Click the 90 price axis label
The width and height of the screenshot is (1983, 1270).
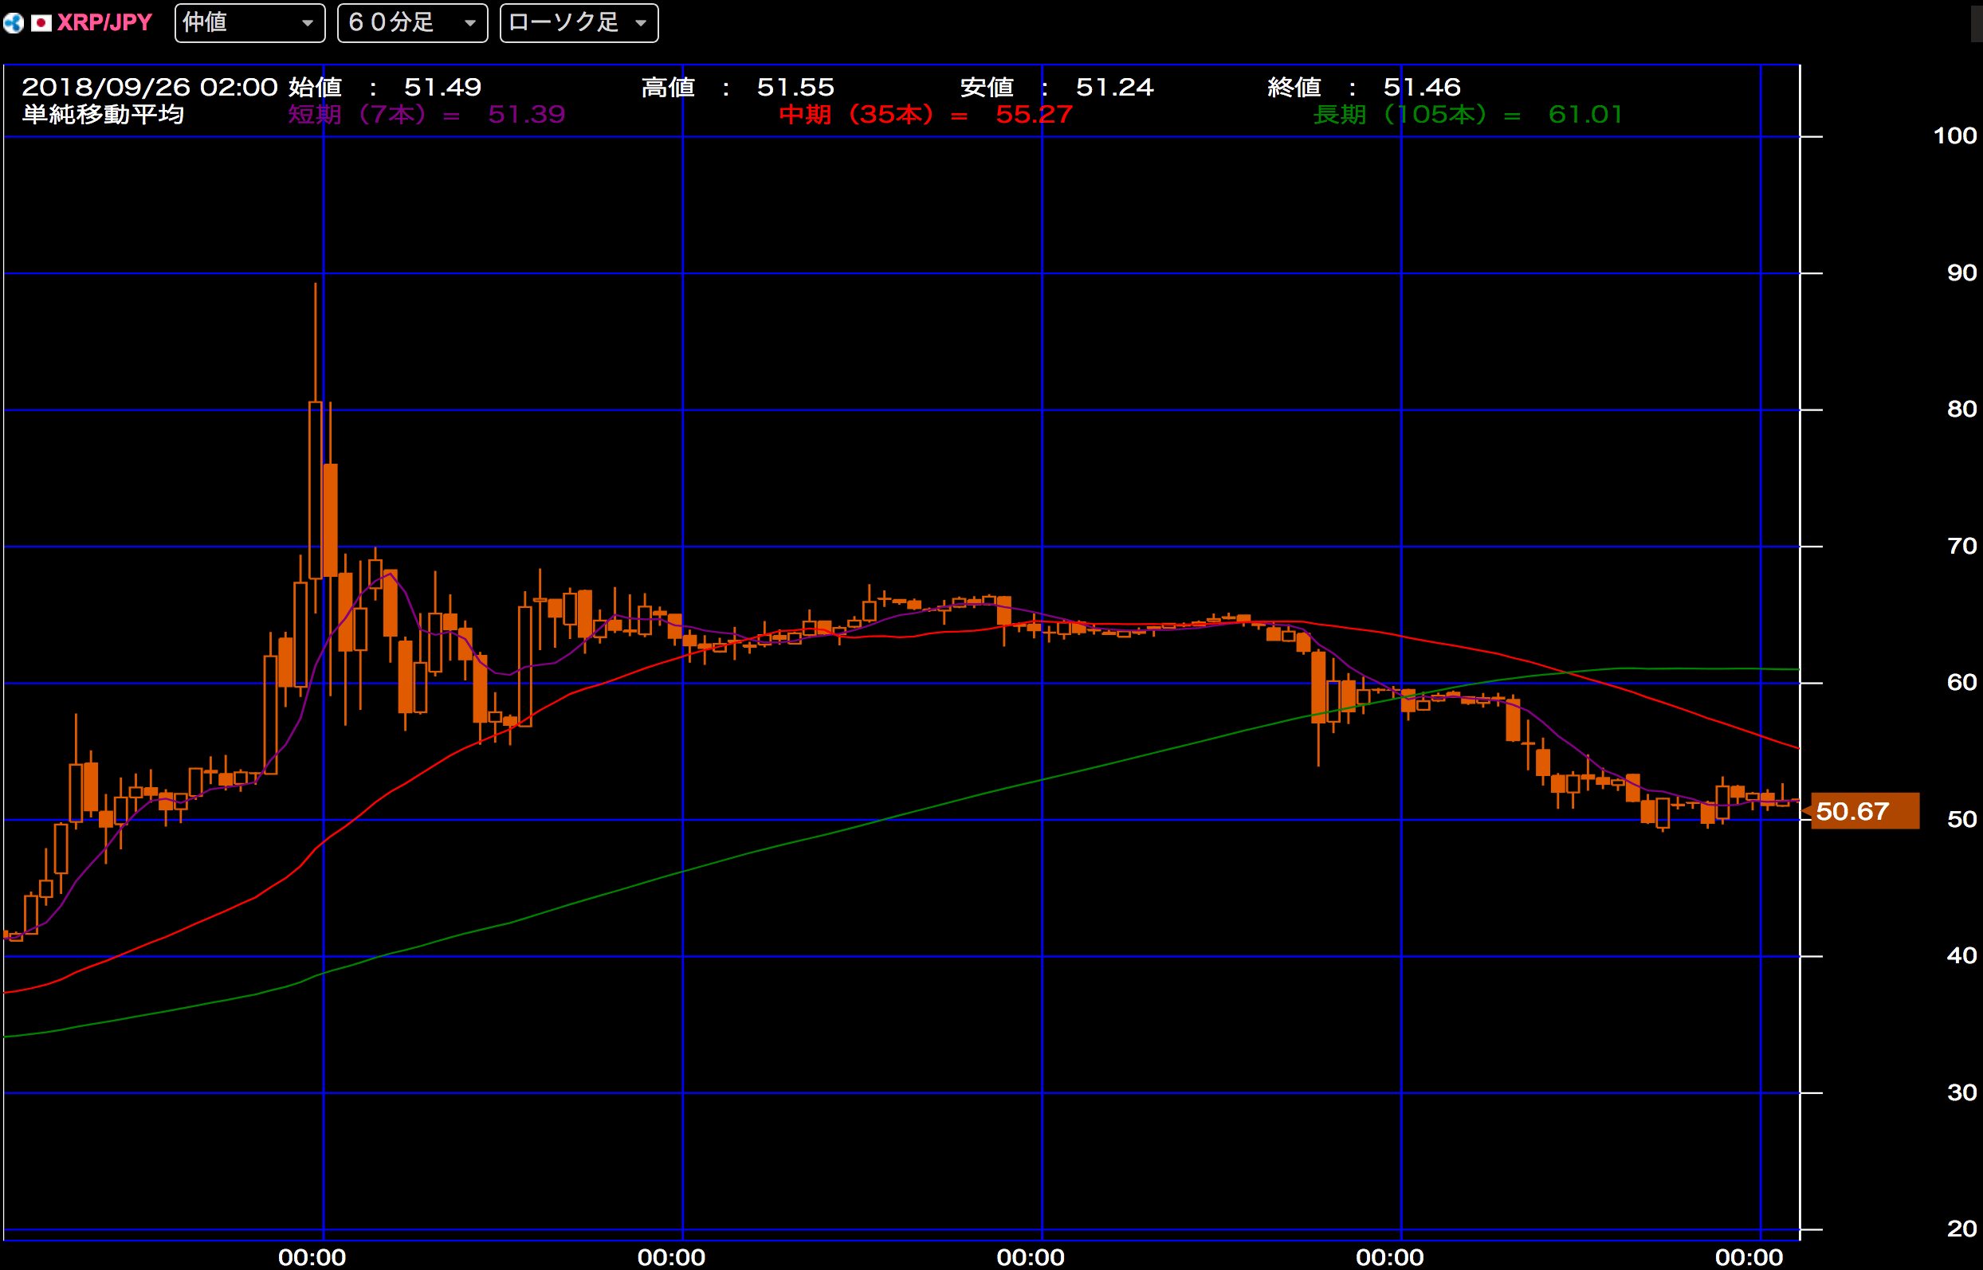coord(1961,273)
